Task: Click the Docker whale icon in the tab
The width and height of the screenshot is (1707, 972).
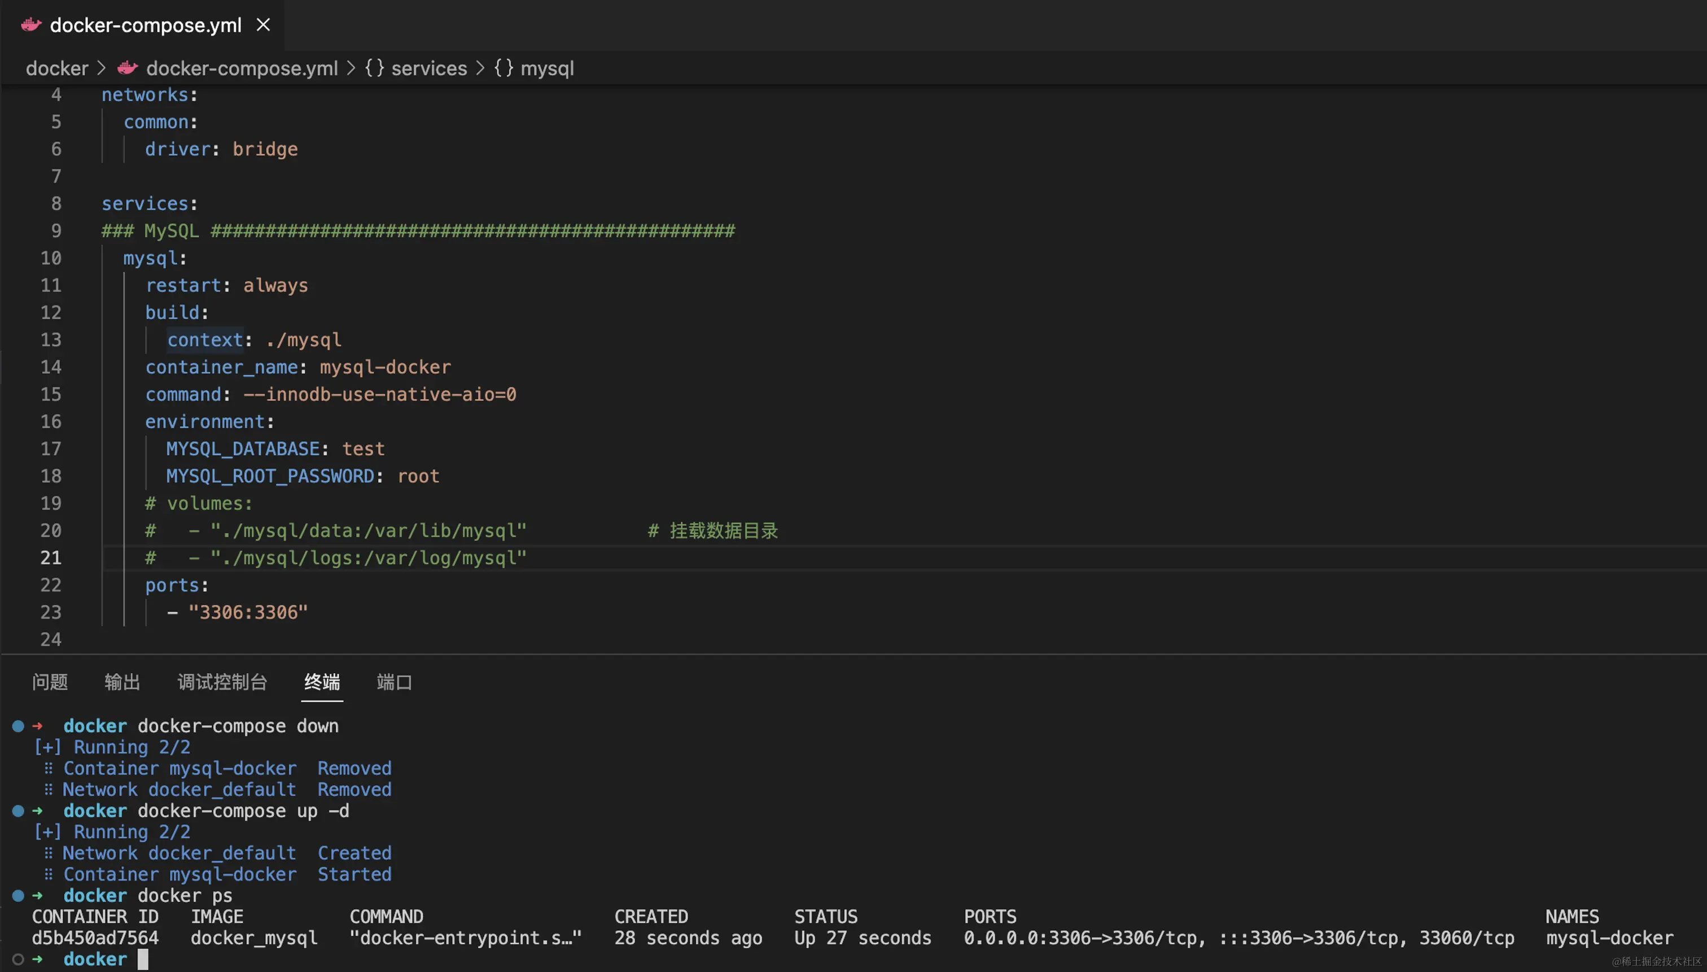Action: pyautogui.click(x=30, y=25)
